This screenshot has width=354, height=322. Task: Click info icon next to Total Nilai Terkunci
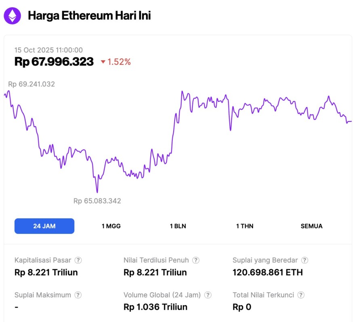click(x=301, y=295)
